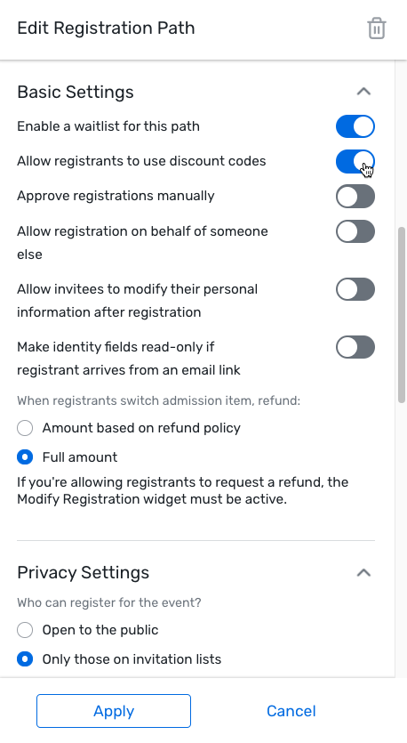Collapse the Privacy Settings section

(x=363, y=572)
